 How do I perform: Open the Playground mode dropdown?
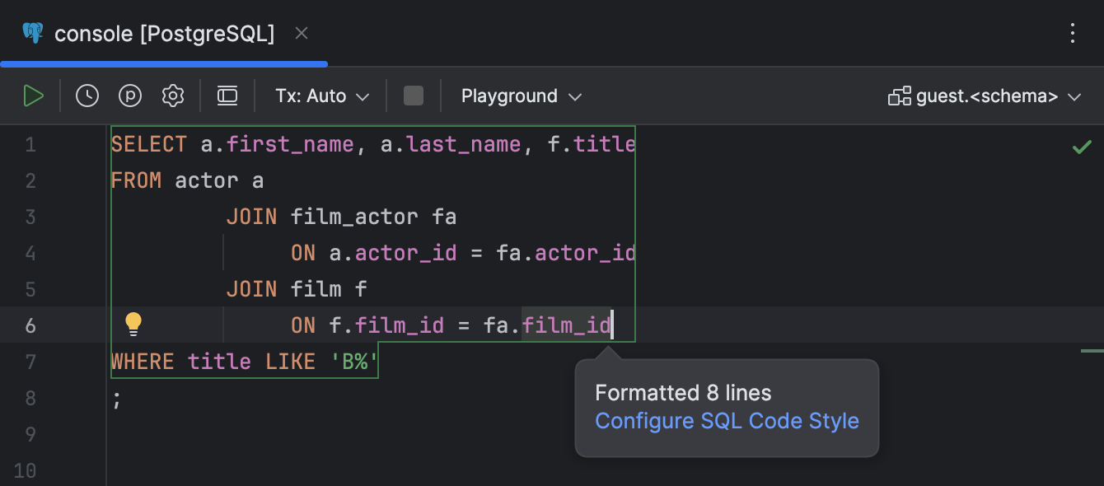(522, 96)
